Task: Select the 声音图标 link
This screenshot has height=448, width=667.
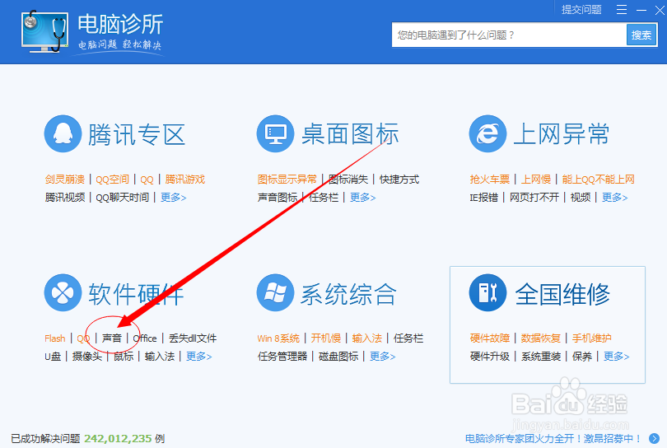Action: [x=278, y=198]
